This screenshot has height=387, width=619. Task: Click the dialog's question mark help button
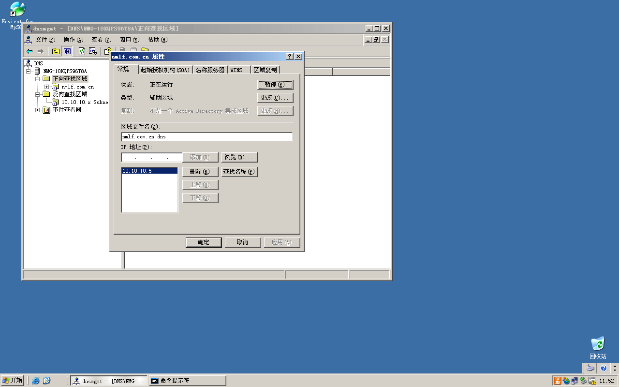(290, 57)
